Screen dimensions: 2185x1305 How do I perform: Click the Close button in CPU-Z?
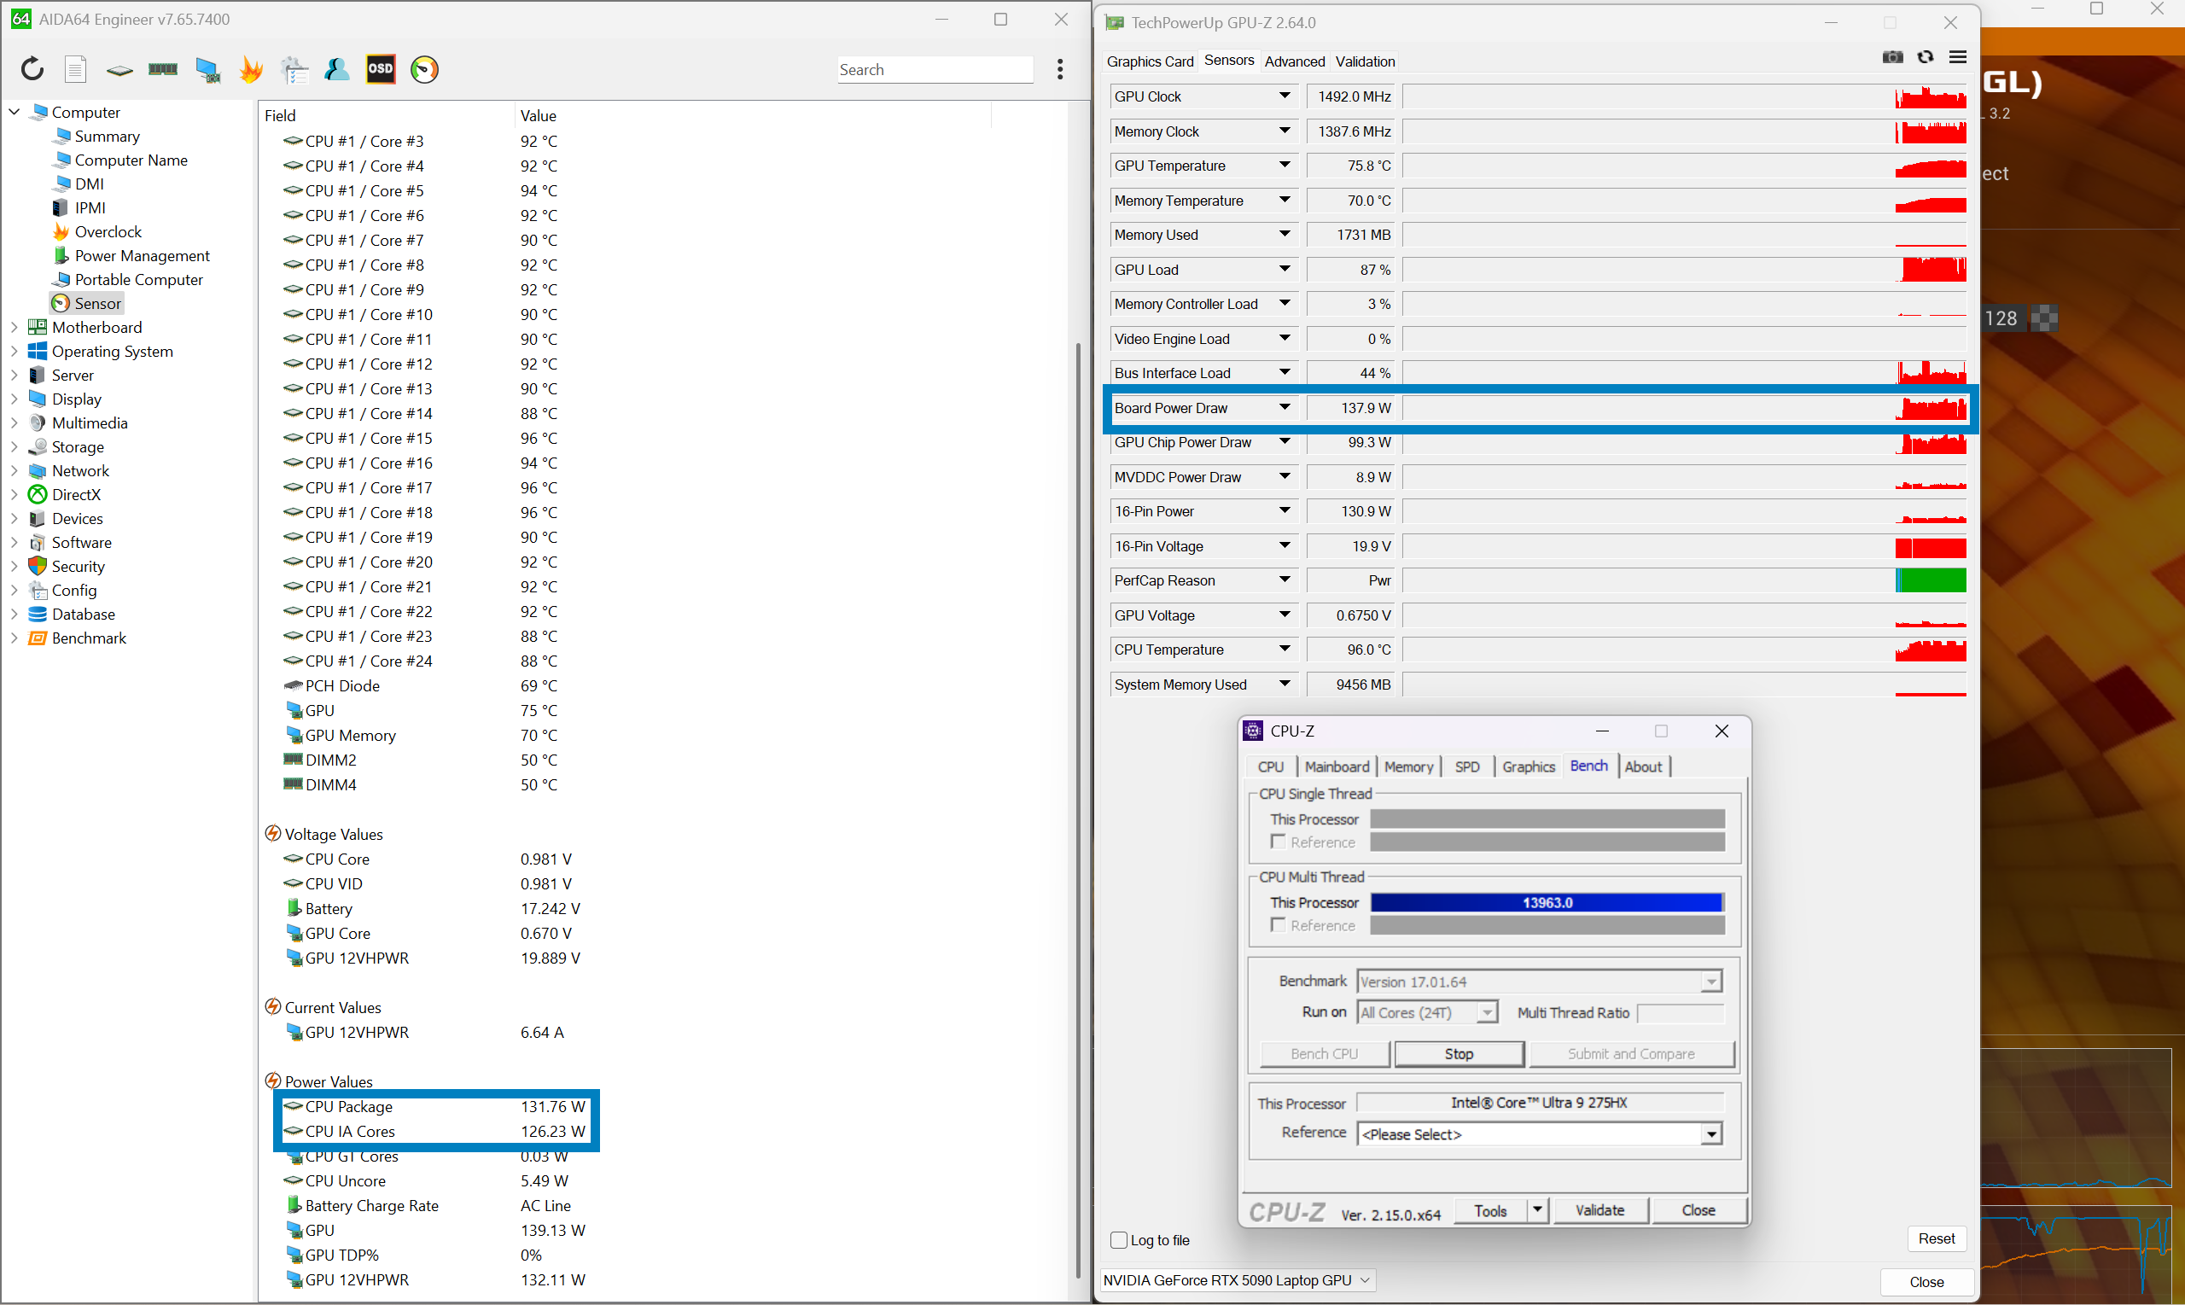point(1698,1210)
